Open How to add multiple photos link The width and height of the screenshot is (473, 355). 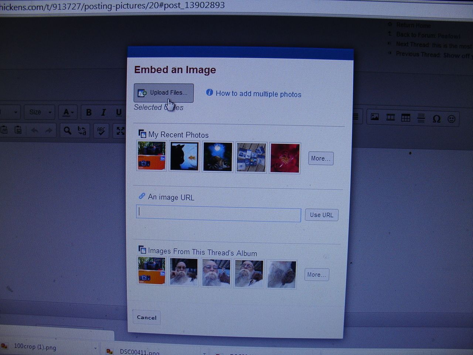point(258,94)
